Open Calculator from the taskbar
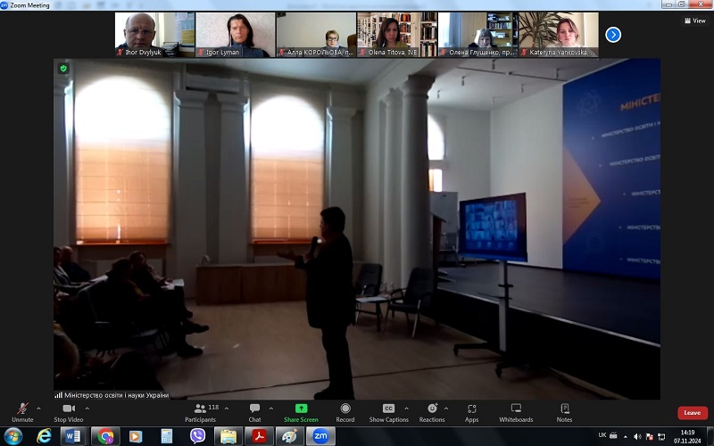Screen dimensions: 714x446 (166, 436)
